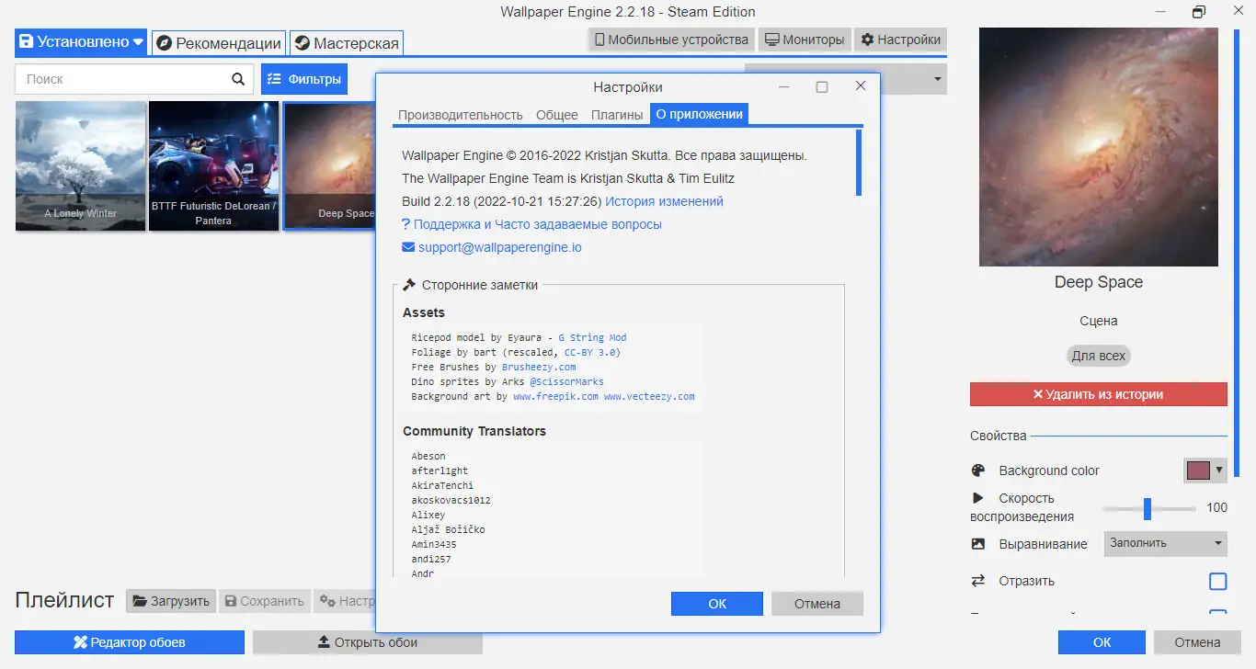The image size is (1256, 669).
Task: Open the @ScissorMarks link
Action: pos(566,381)
